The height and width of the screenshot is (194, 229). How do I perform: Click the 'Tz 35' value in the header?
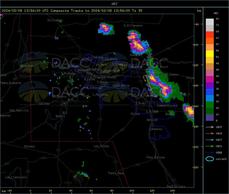pos(137,11)
